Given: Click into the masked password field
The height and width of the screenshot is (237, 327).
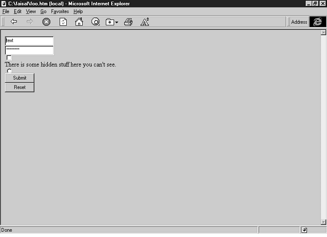Looking at the screenshot, I should click(x=29, y=50).
